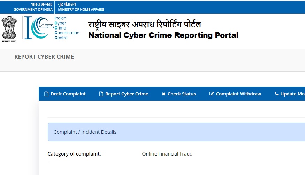Viewport: 305px width, 175px height.
Task: Click the phone icon in the navigation bar
Action: pos(276,94)
